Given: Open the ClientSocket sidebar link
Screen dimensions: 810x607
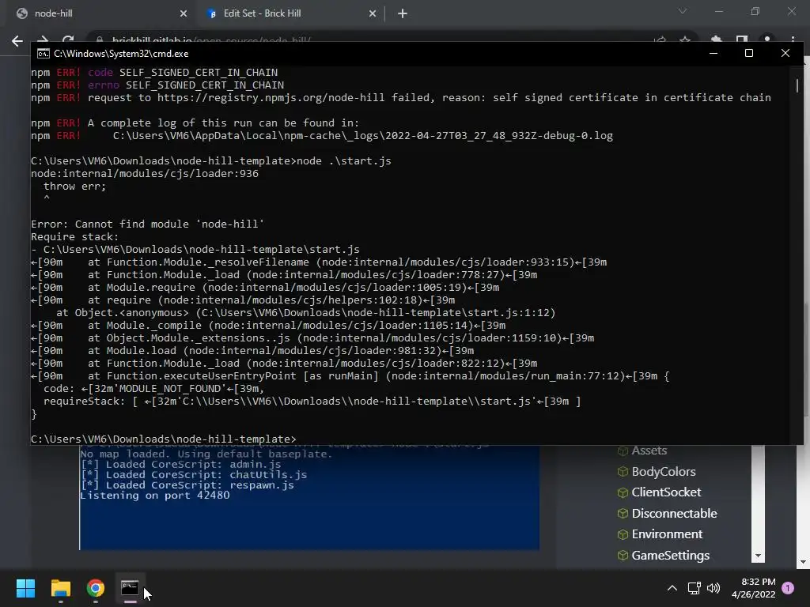Looking at the screenshot, I should (666, 492).
